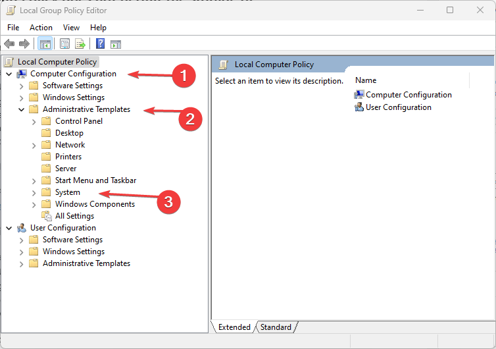This screenshot has width=496, height=349.
Task: Collapse the Computer Configuration node
Action: click(x=9, y=74)
